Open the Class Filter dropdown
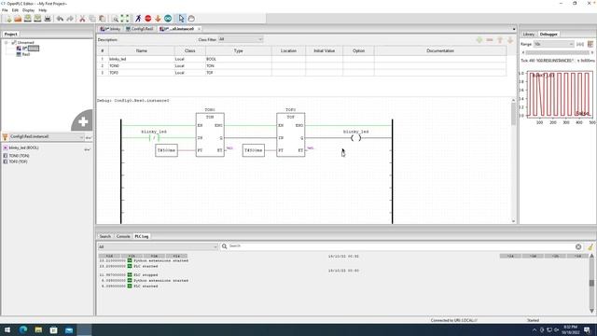 pyautogui.click(x=241, y=39)
